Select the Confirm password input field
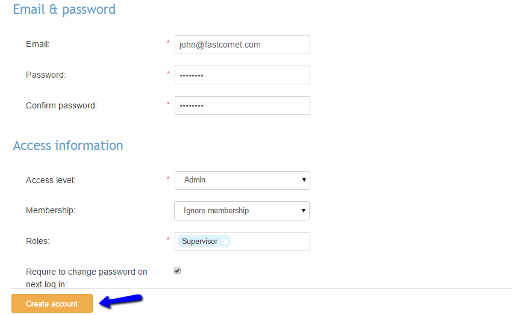Viewport: 512px width, 315px height. click(x=242, y=106)
